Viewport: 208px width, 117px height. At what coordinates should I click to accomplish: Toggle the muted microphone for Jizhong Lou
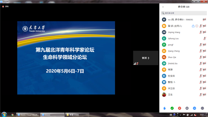pyautogui.click(x=205, y=39)
